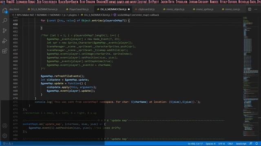Click RPG Maker MZ breadcrumb segment
Screen dimensions: 261x146
(25, 15)
